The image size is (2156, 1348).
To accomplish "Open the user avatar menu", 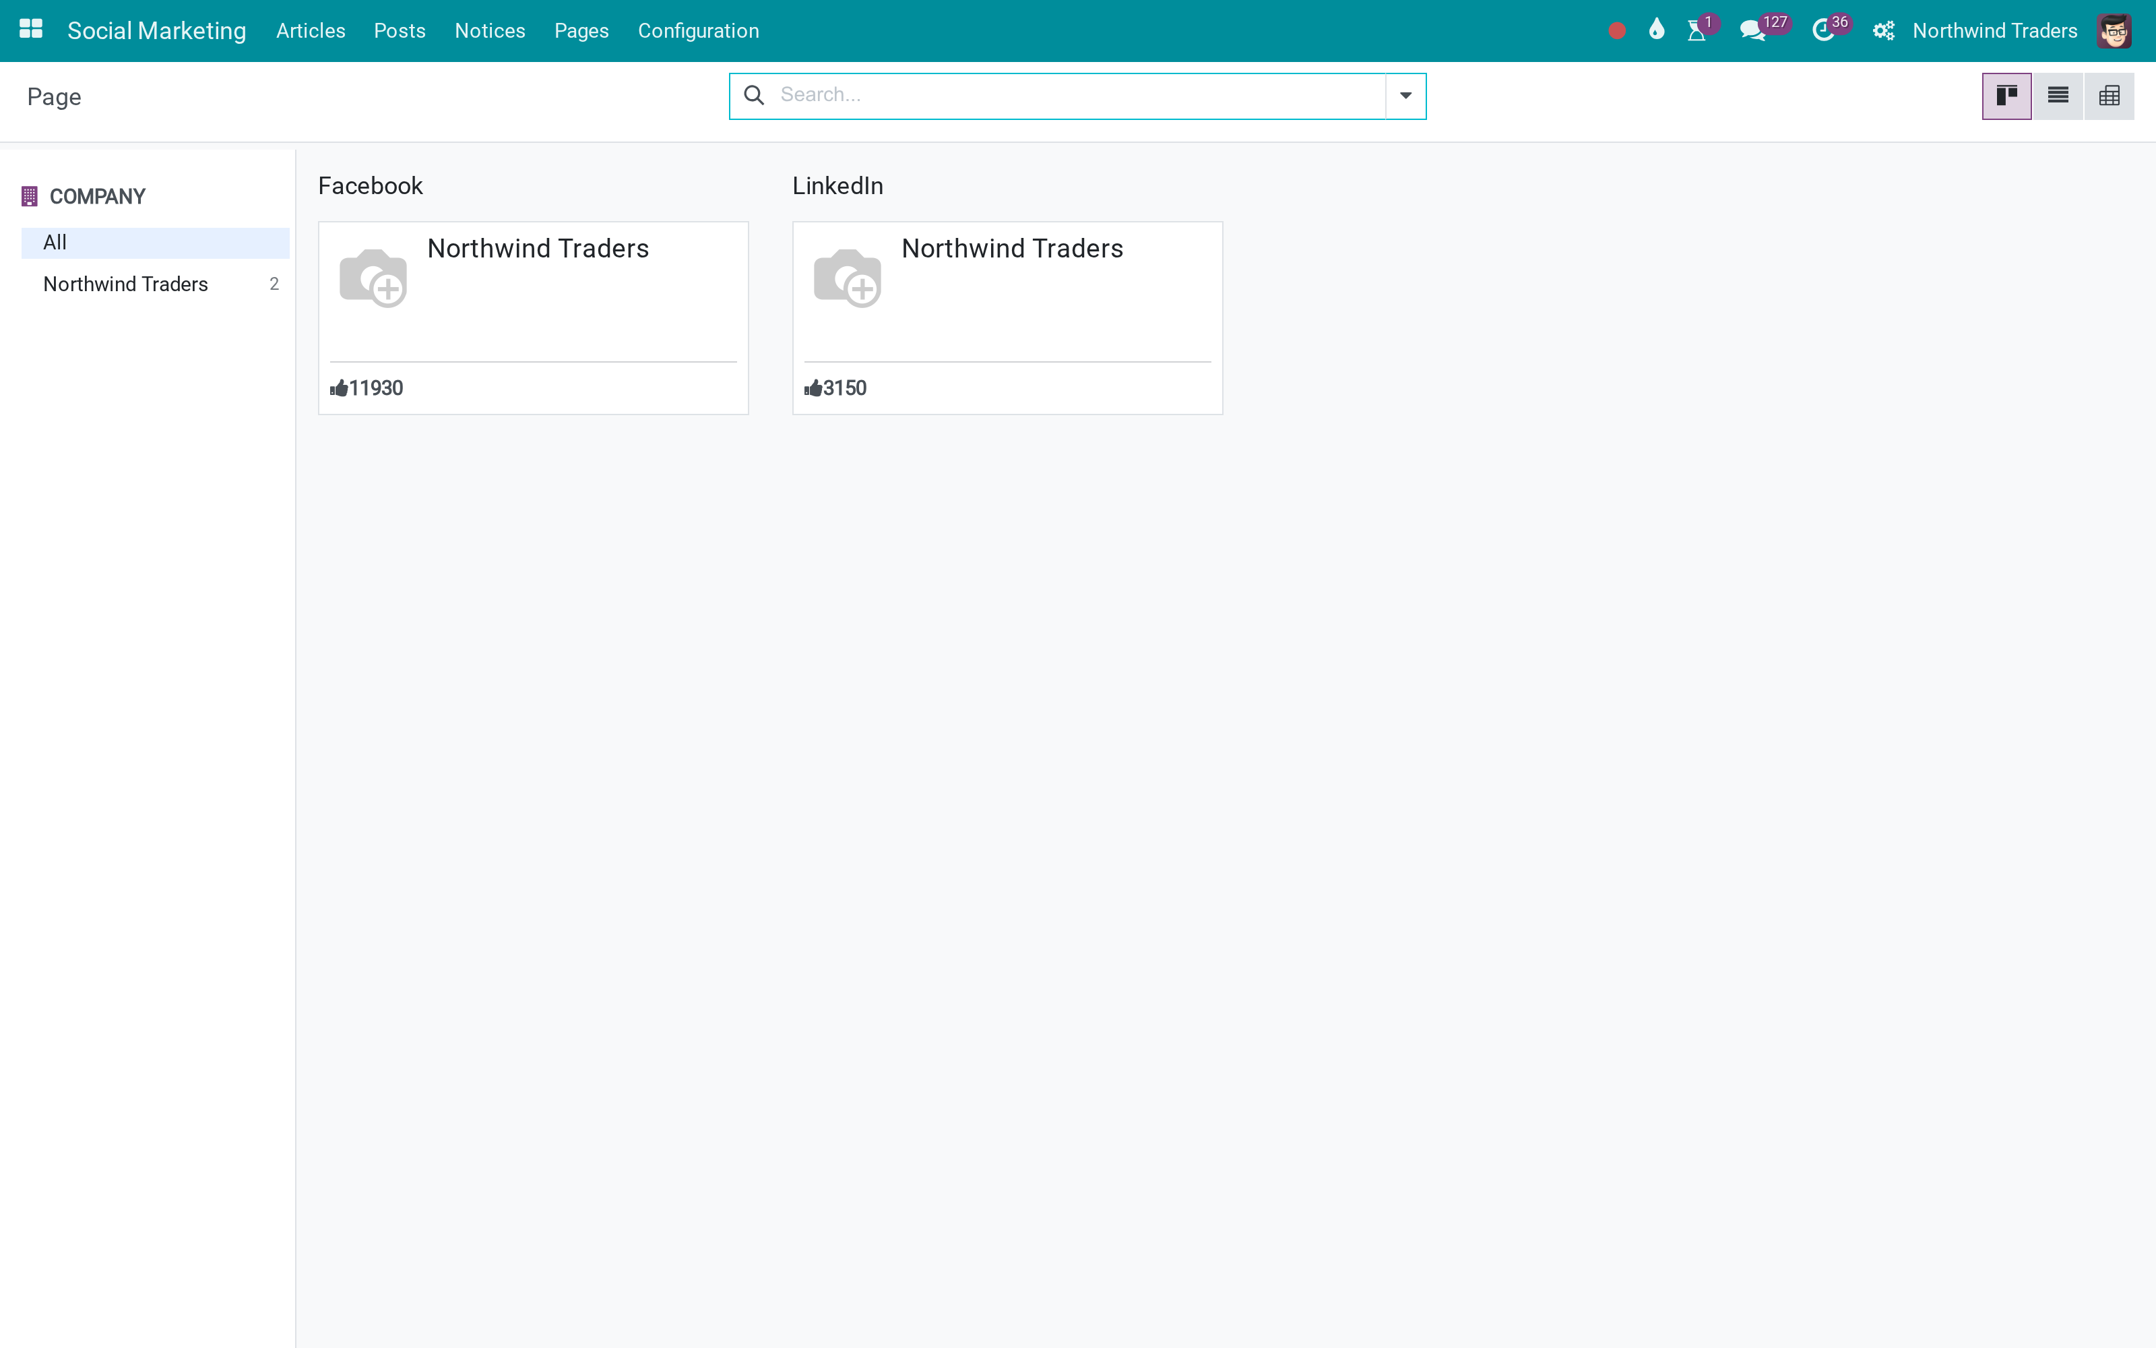I will (x=2114, y=31).
